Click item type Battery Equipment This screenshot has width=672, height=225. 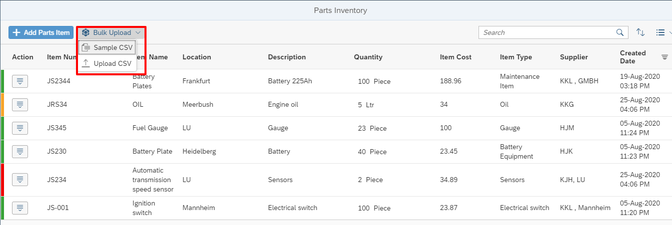516,152
